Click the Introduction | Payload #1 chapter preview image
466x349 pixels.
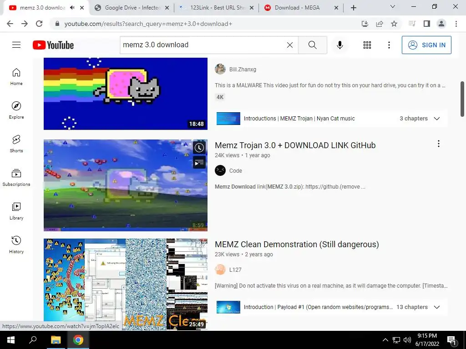pos(228,307)
